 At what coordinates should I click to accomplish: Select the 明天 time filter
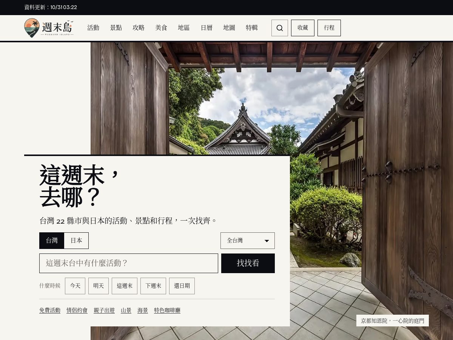coord(99,286)
